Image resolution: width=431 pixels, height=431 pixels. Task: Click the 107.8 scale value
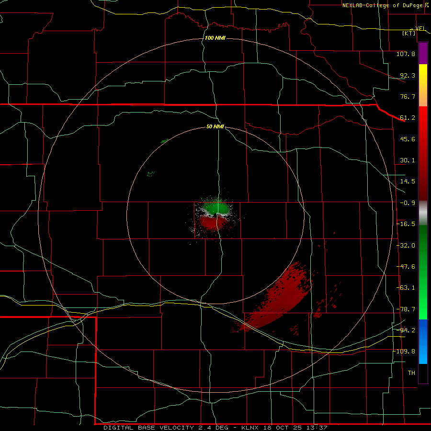click(406, 54)
